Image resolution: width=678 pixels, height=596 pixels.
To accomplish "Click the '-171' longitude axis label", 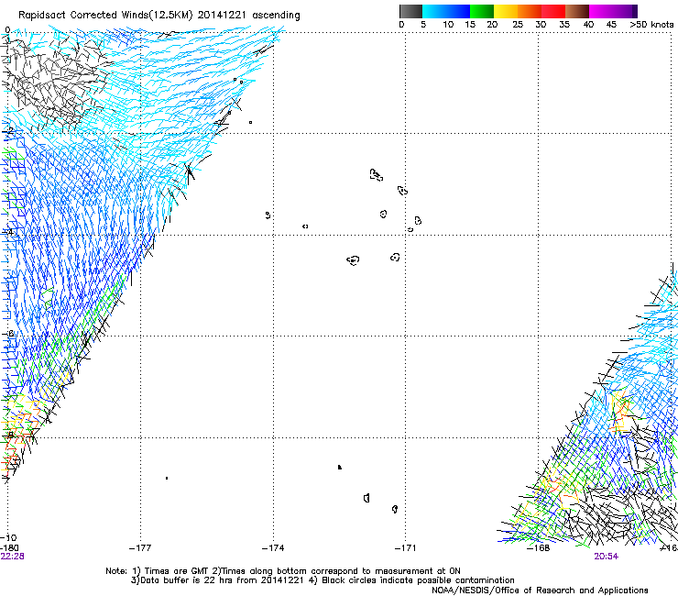I will click(x=405, y=548).
